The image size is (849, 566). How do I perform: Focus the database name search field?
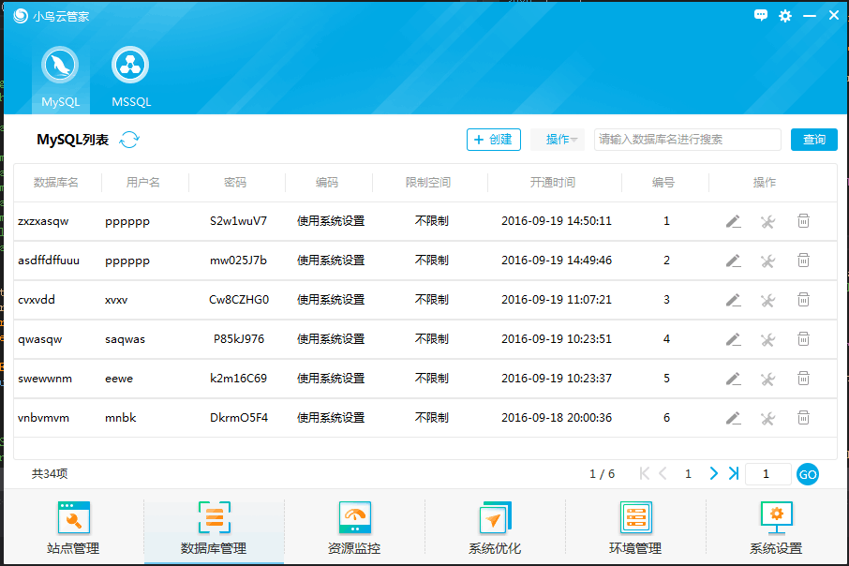tap(688, 140)
